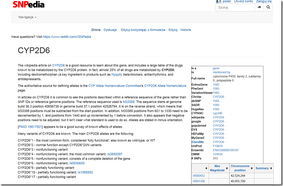Switch to the Dyskusja tab
This screenshot has height=186, width=283.
click(x=110, y=30)
